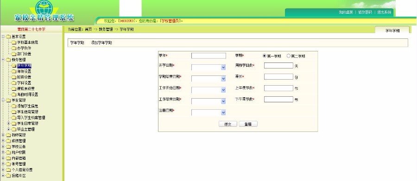
Task: Open 学科设置 in the sidebar tree
Action: pyautogui.click(x=24, y=83)
